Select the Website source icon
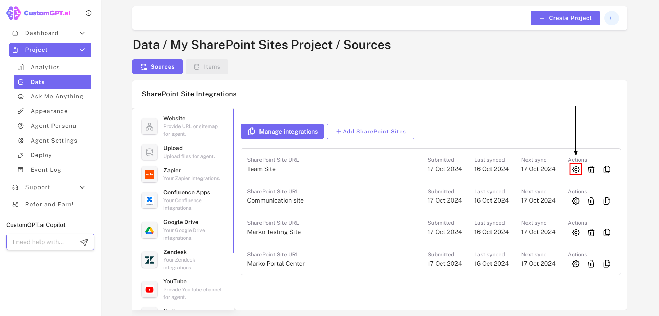The width and height of the screenshot is (659, 316). tap(149, 126)
